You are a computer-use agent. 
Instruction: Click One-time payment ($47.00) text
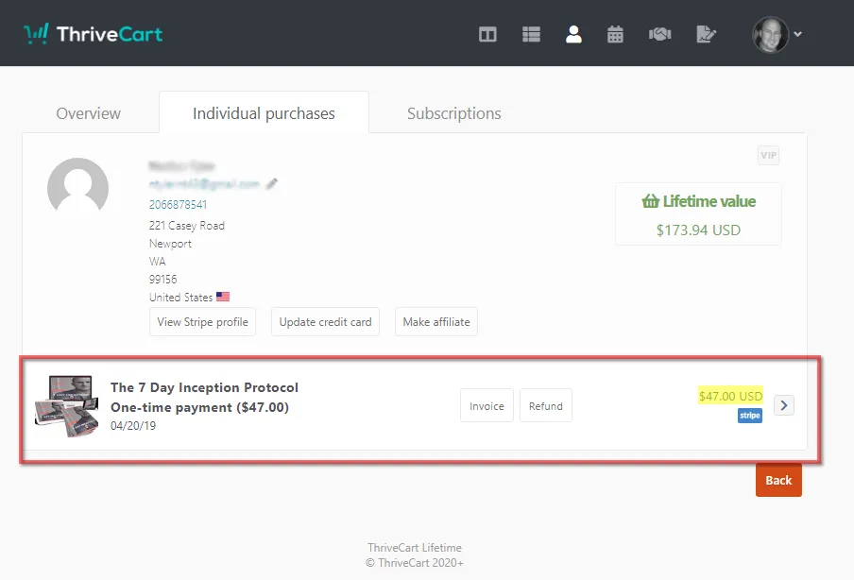[199, 407]
